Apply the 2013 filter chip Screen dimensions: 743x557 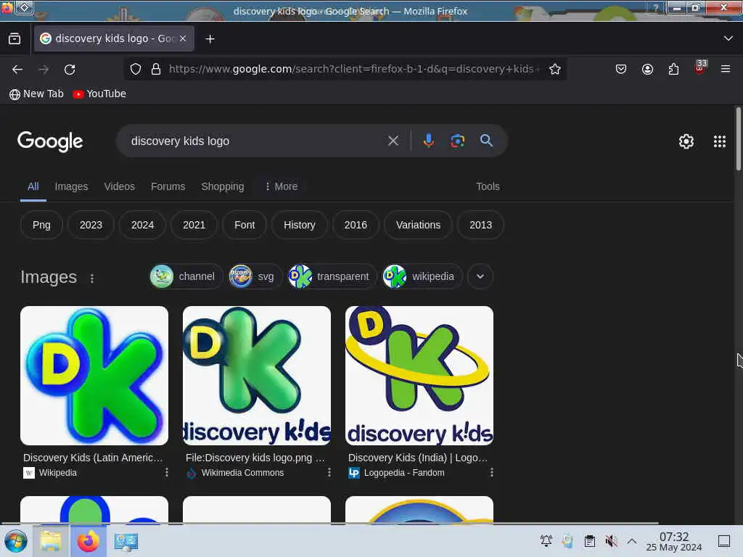(x=480, y=225)
